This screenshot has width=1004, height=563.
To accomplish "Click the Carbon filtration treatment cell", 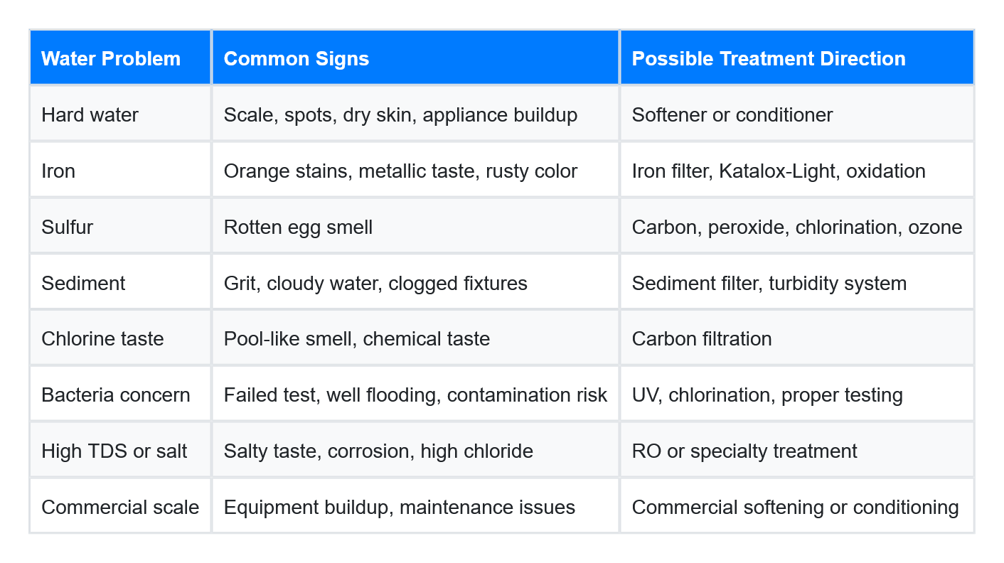I will [797, 338].
